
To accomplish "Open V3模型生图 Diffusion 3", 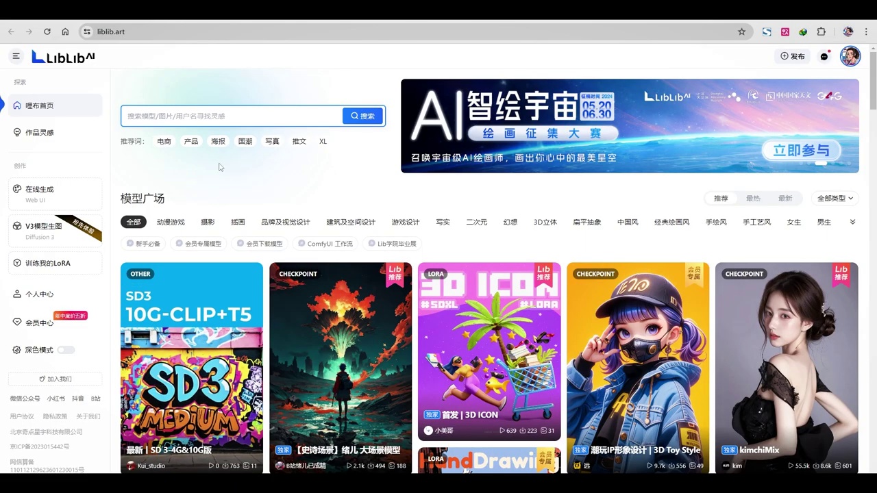I will [55, 231].
